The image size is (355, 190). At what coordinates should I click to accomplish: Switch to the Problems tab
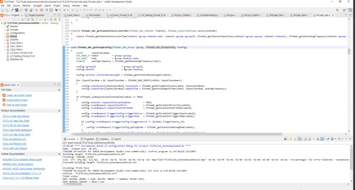102,139
